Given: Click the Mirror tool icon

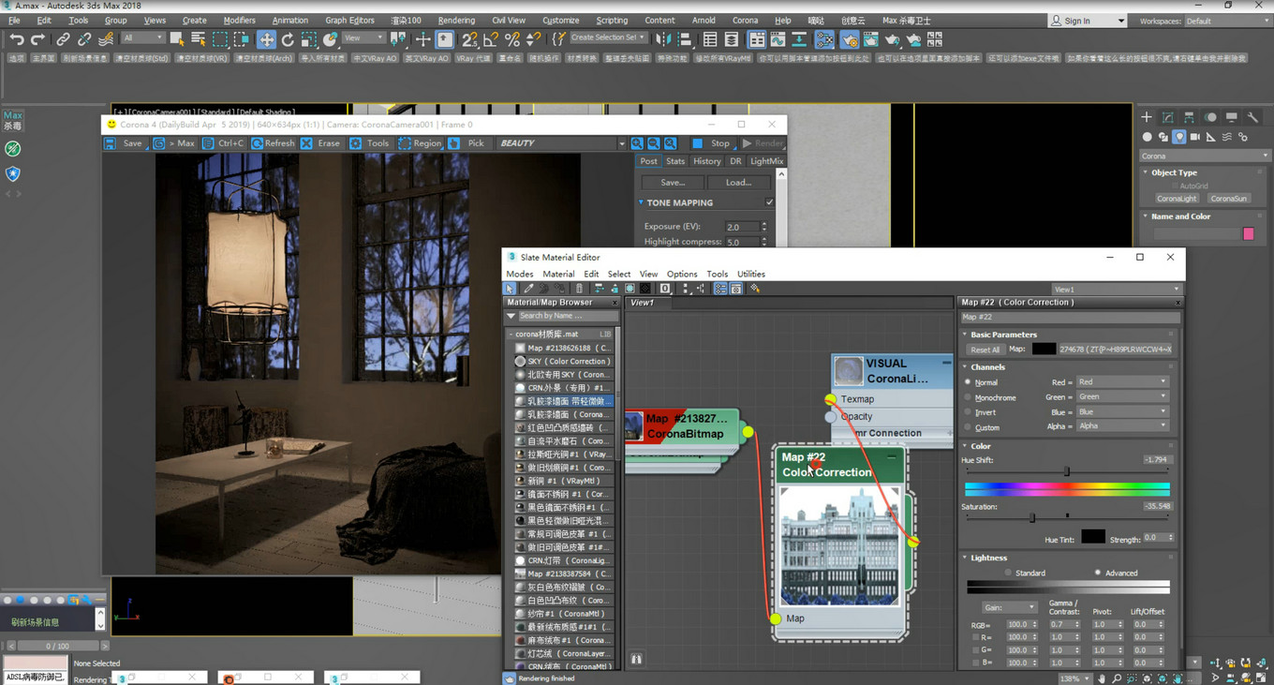Looking at the screenshot, I should (664, 39).
